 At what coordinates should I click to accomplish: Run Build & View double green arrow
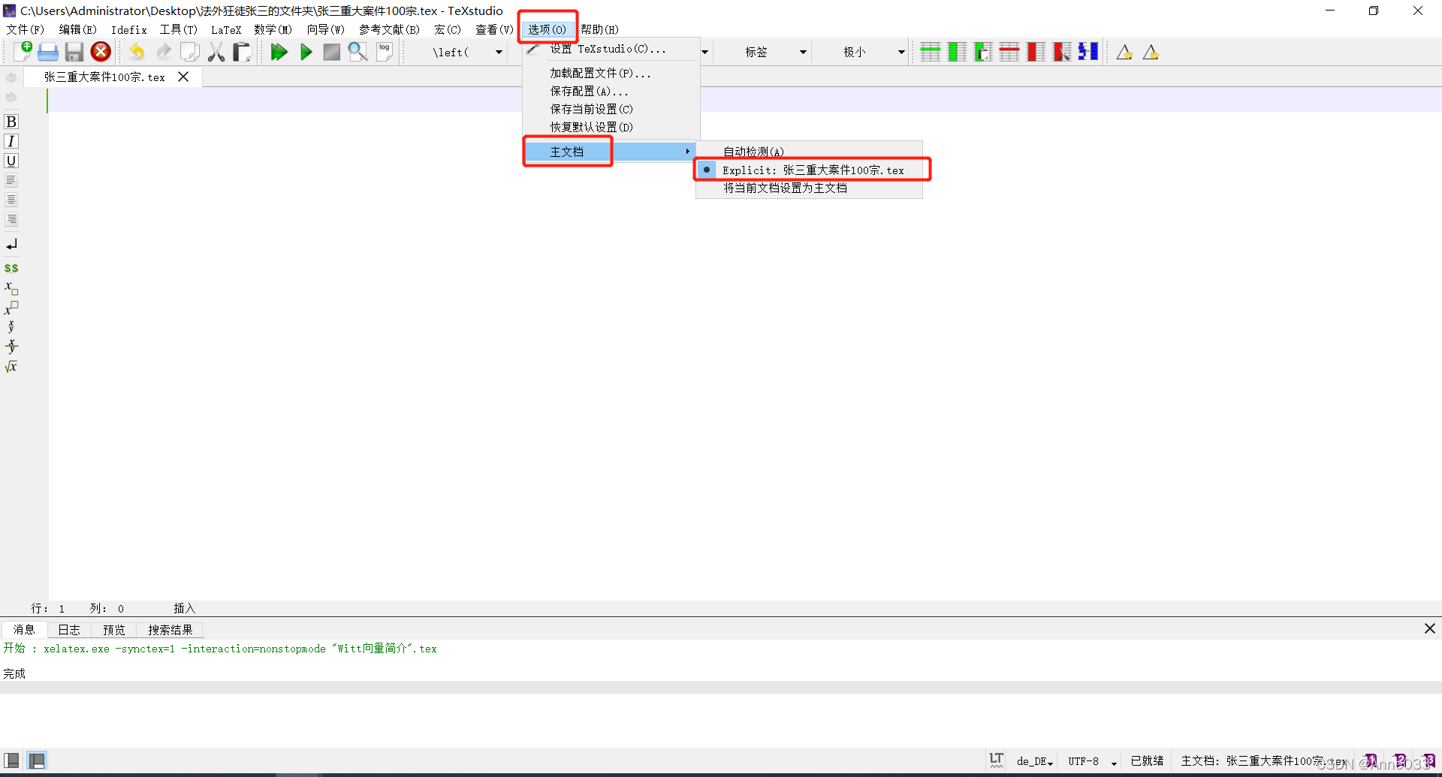pos(279,52)
